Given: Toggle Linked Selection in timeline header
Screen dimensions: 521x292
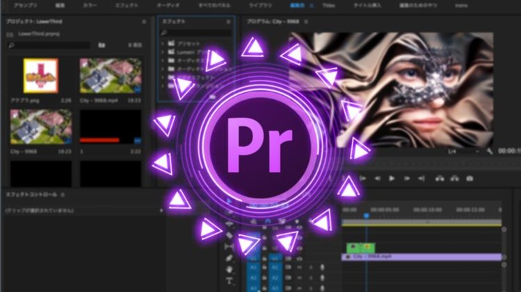Looking at the screenshot, I should tap(282, 221).
